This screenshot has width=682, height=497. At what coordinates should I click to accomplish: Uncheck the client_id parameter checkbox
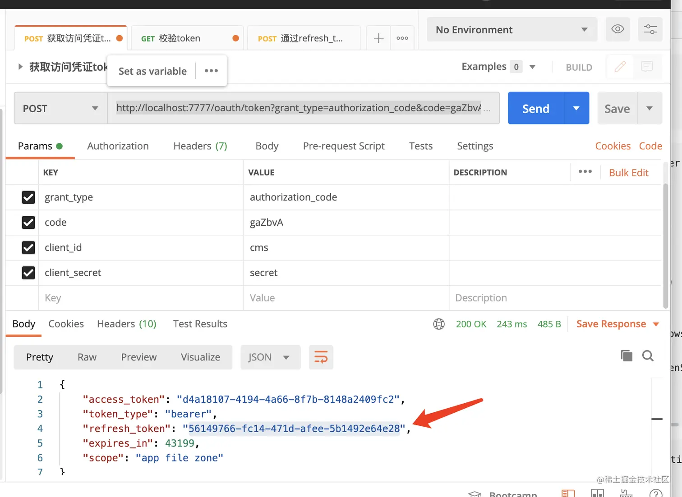(x=28, y=248)
